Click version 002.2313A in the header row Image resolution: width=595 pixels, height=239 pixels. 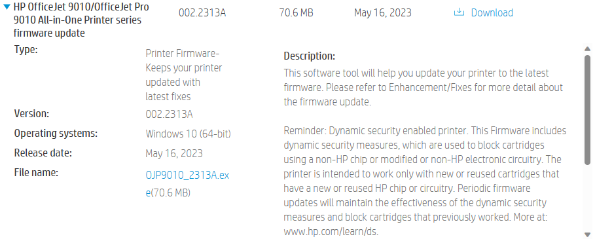click(202, 13)
